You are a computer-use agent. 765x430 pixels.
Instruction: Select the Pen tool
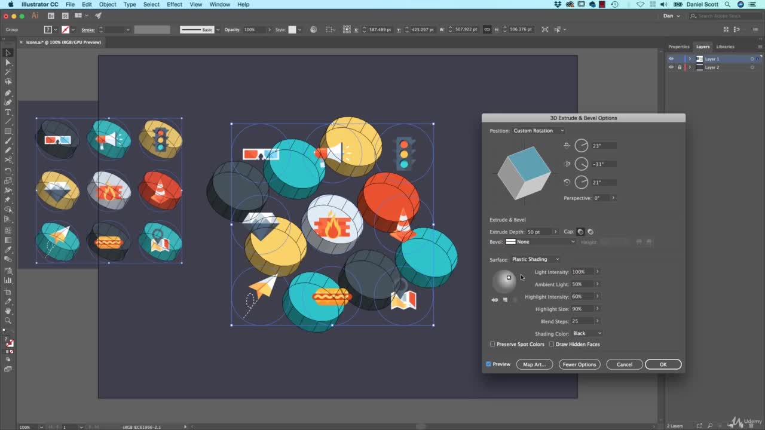coord(8,93)
